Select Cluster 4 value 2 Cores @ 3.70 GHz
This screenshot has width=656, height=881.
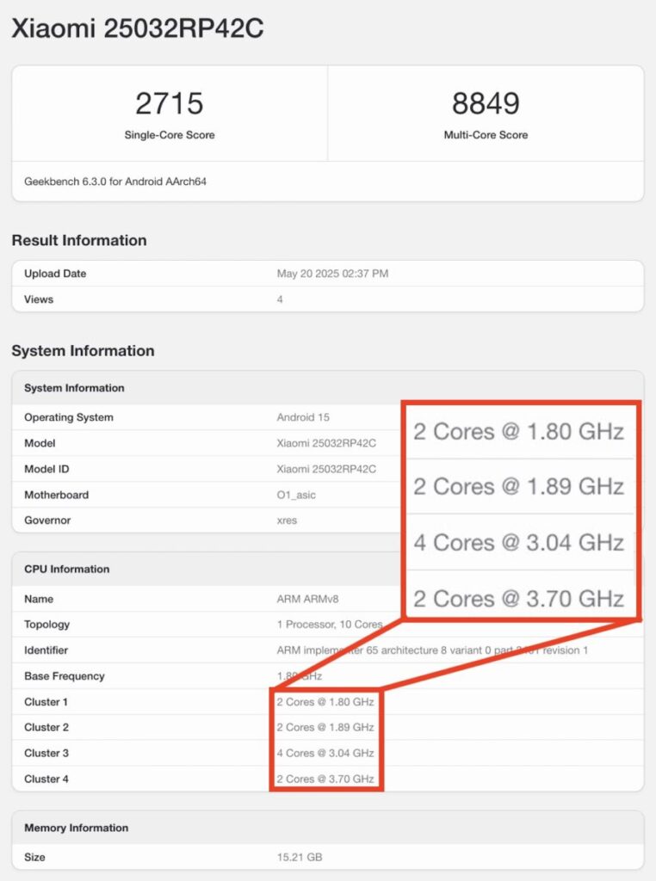tap(325, 779)
